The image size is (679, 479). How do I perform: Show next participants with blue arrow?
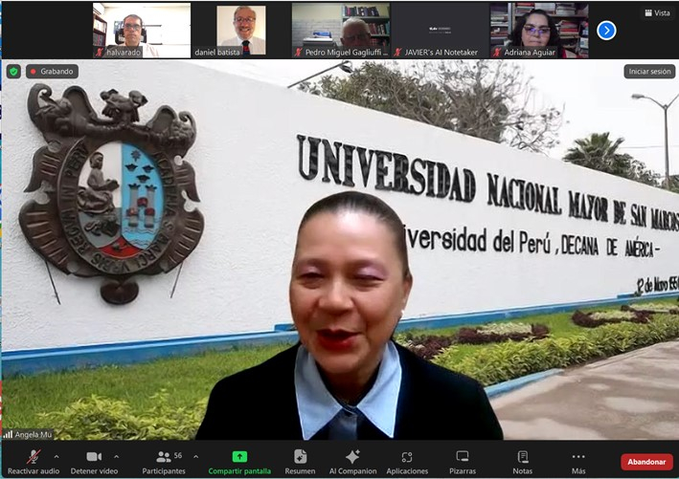pos(606,31)
